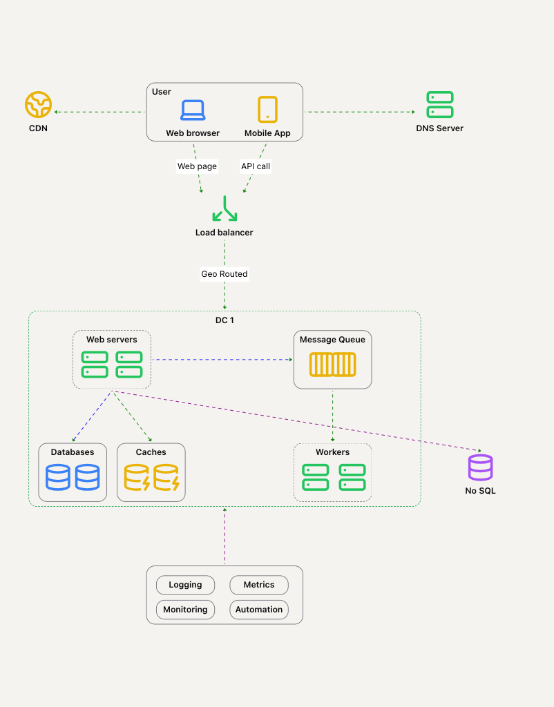Click the blue Databases cylinder icon
554x707 pixels.
73,477
